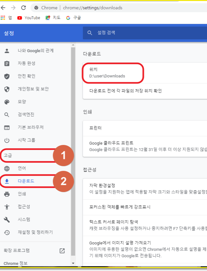The height and width of the screenshot is (271, 207).
Task: Click the 설정 header title
Action: (x=9, y=33)
